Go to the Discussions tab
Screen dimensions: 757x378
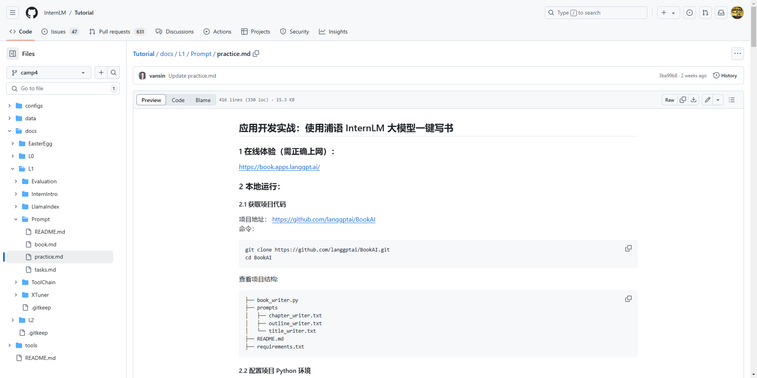175,32
